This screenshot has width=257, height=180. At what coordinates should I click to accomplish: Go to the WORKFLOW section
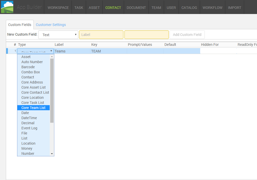212,8
